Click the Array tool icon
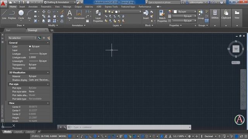Viewport: 248px width, 139px height. (x=54, y=21)
